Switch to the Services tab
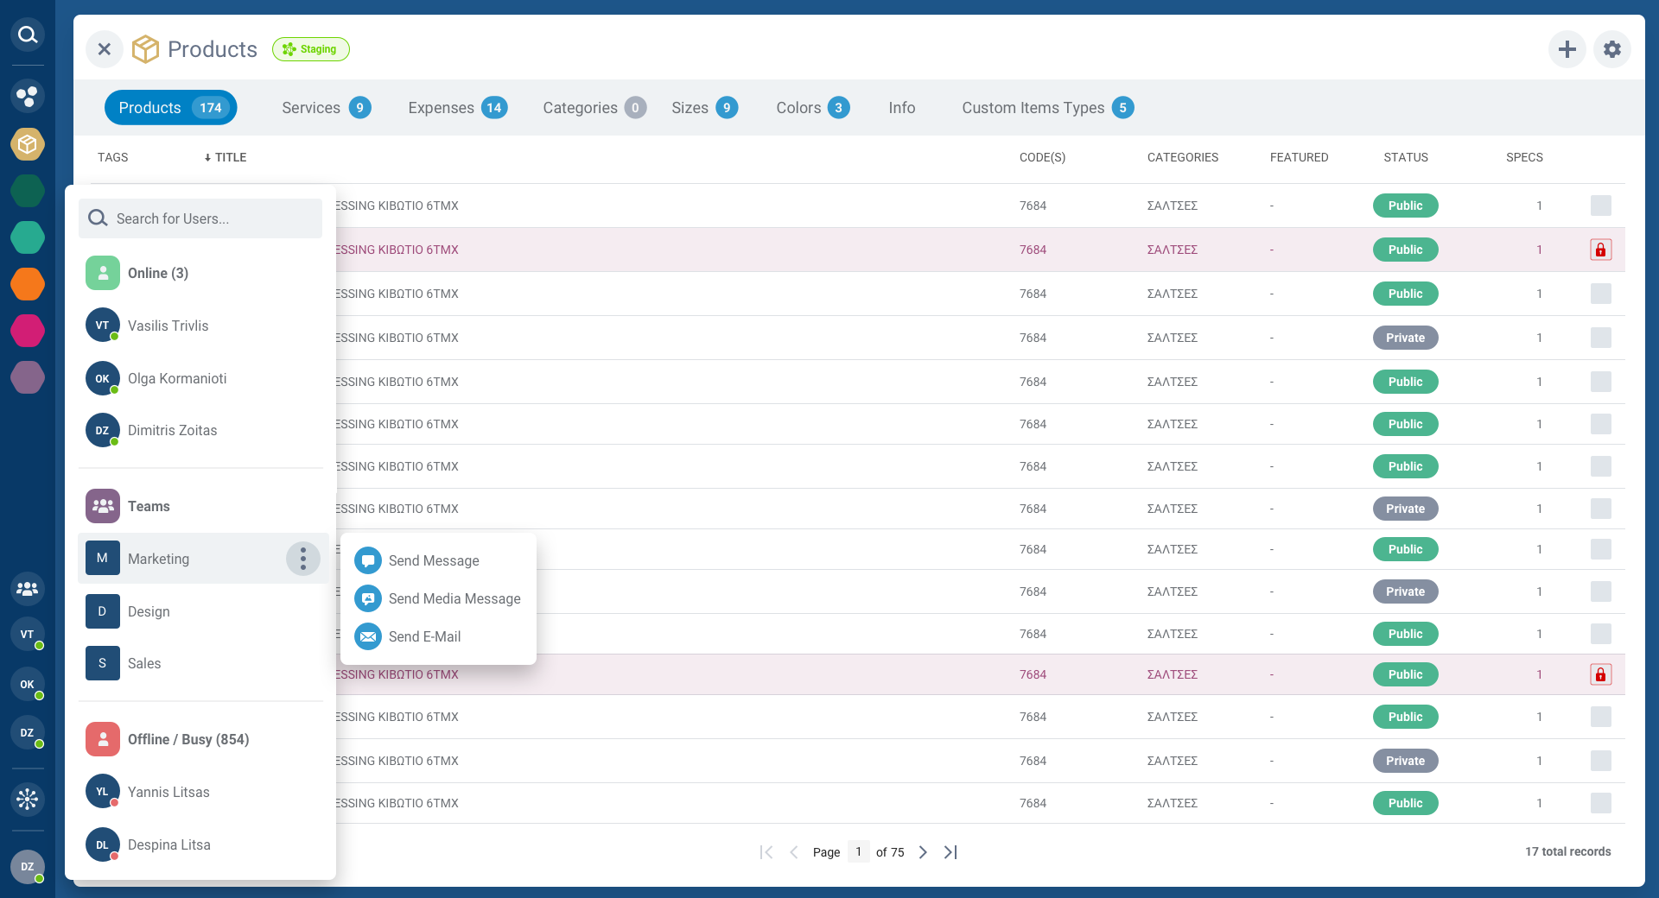 325,108
